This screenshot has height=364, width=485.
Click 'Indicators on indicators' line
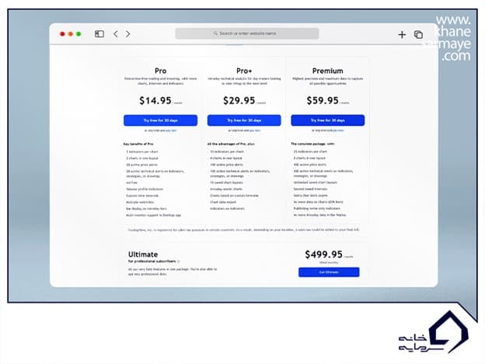click(227, 208)
